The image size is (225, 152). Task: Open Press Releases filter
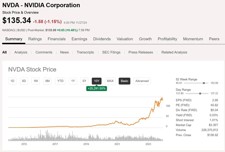point(140,52)
